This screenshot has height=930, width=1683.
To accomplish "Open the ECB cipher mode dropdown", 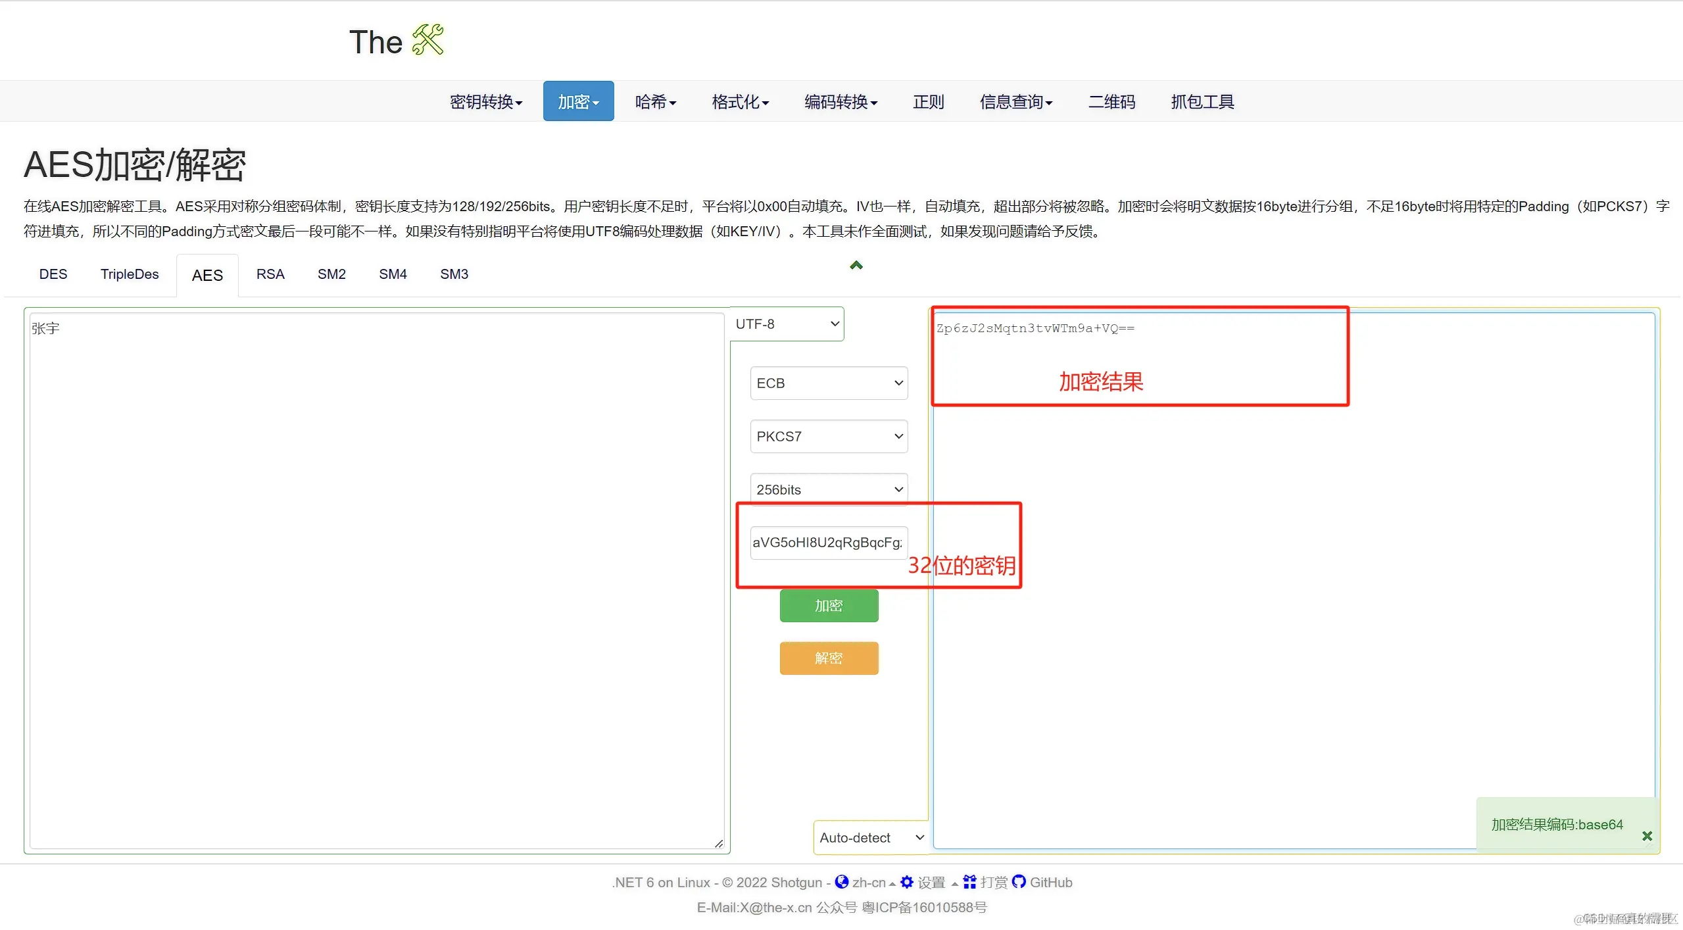I will tap(828, 383).
